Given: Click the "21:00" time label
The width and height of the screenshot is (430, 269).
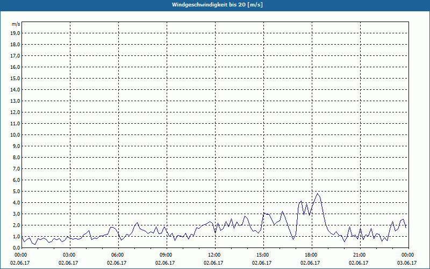Looking at the screenshot, I should (360, 255).
